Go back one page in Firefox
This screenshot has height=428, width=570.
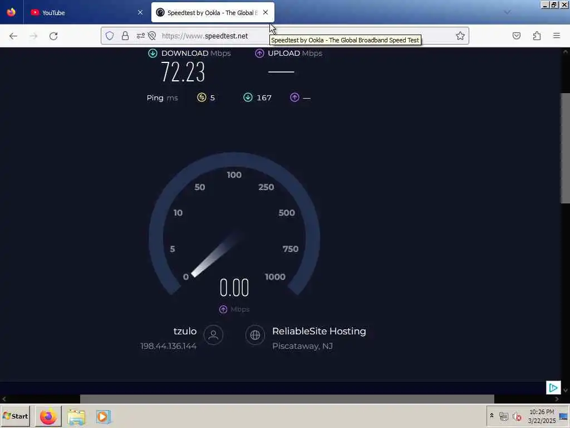[x=13, y=36]
